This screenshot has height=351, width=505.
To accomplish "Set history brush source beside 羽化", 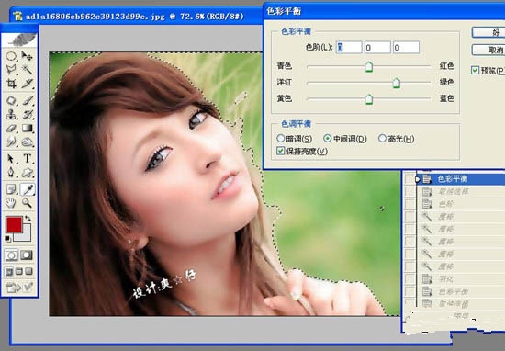I will click(x=410, y=278).
